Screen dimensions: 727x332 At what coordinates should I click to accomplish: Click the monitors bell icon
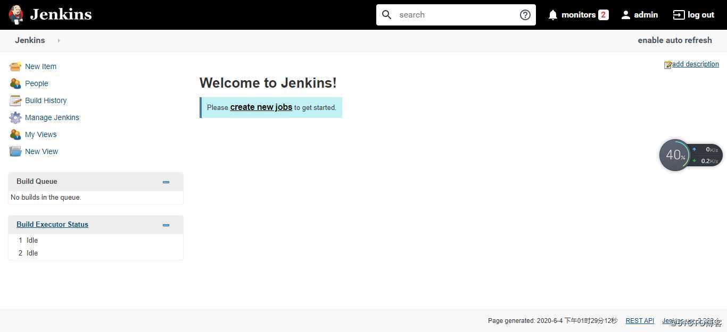coord(553,15)
